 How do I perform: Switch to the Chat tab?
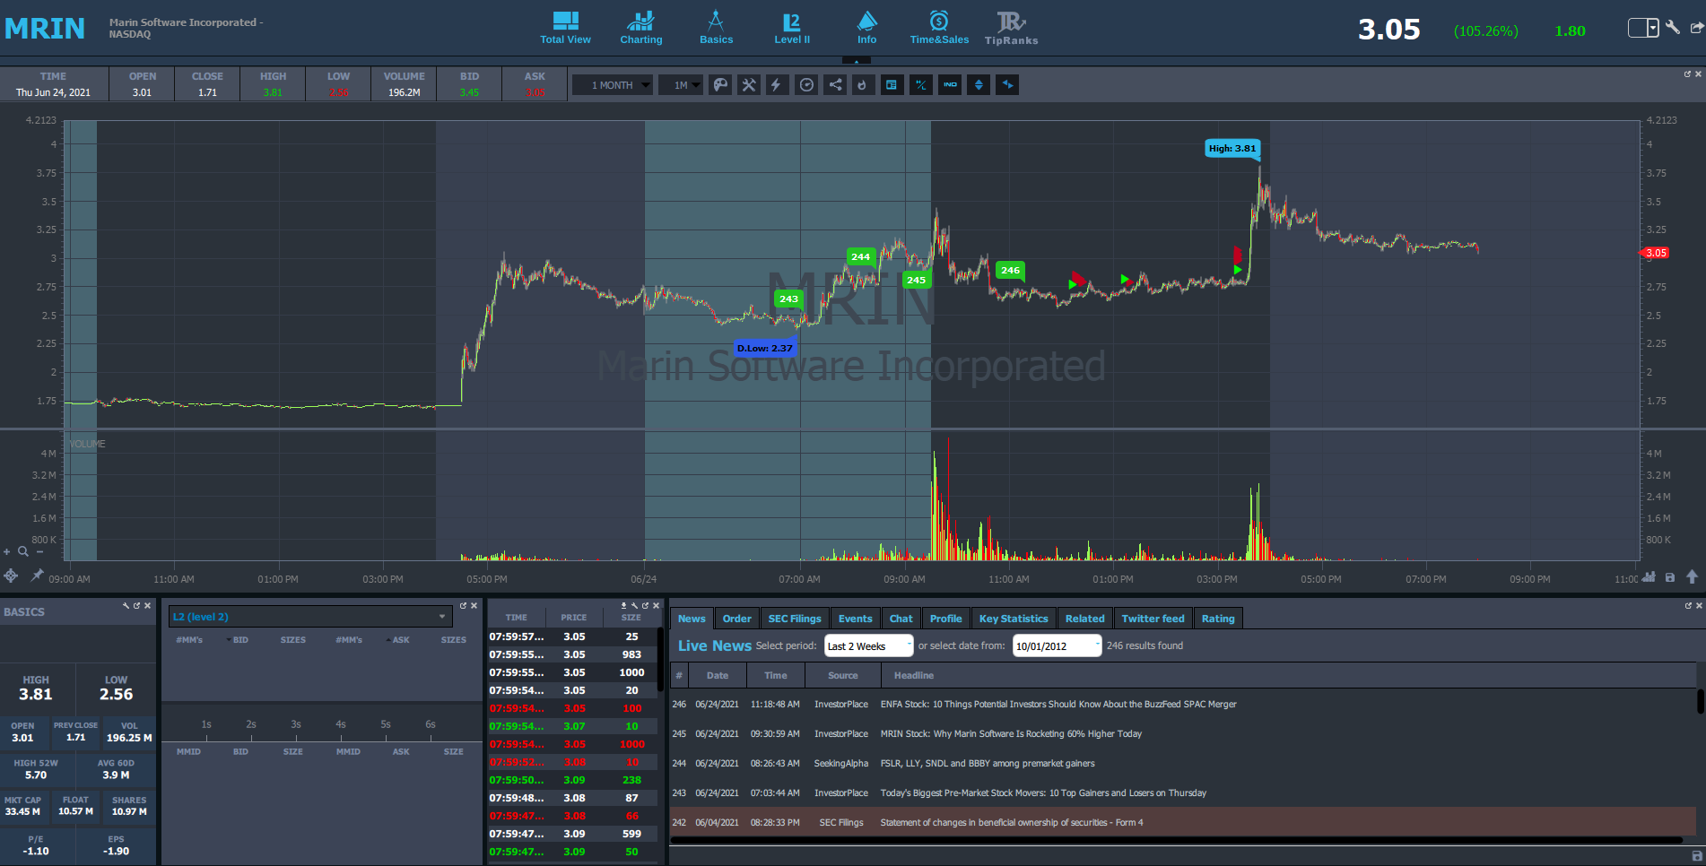coord(901,619)
